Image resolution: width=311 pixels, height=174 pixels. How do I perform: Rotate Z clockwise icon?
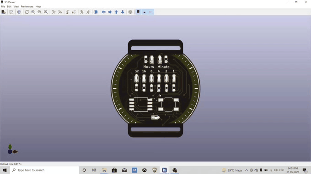tap(82, 12)
